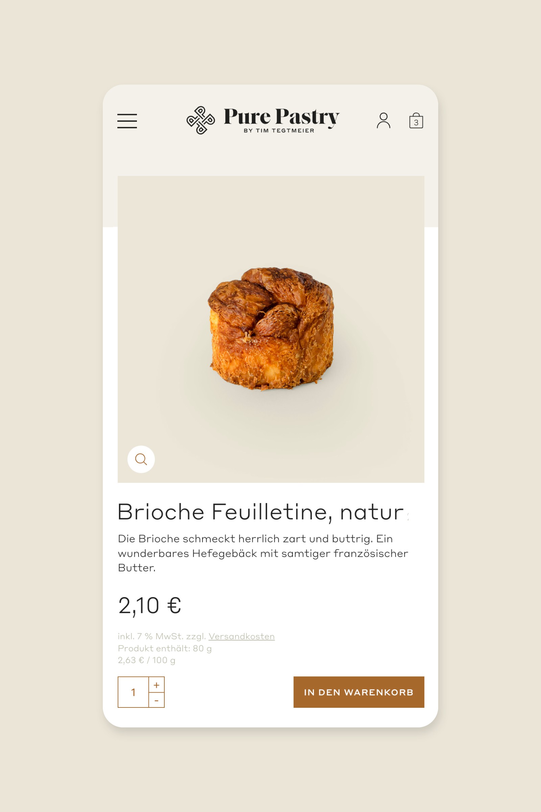Click the quantity input field
The height and width of the screenshot is (812, 541).
tap(133, 692)
